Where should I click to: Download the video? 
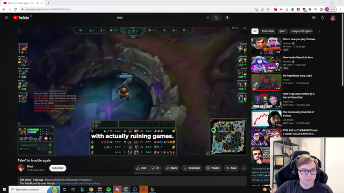pyautogui.click(x=192, y=168)
